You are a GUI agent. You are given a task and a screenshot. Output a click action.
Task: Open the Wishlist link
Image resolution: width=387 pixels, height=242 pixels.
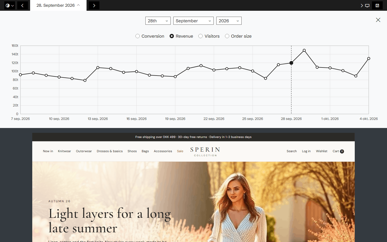click(322, 151)
